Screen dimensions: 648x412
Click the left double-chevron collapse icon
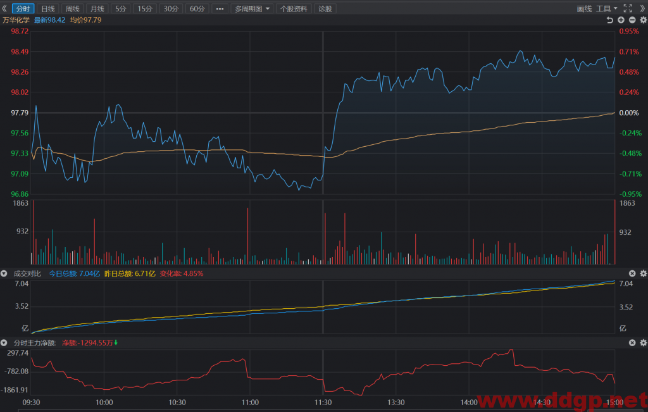pyautogui.click(x=4, y=9)
